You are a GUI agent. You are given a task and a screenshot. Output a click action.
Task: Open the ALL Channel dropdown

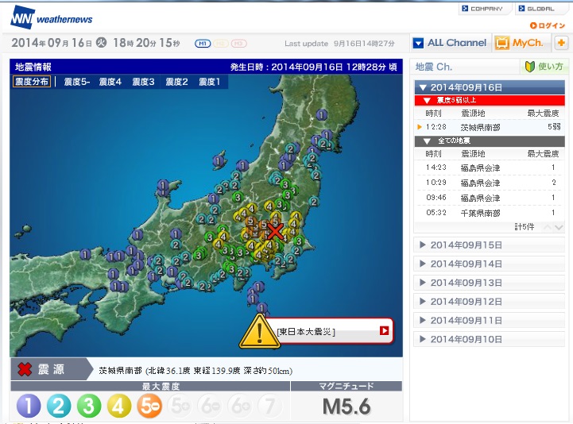(x=450, y=43)
